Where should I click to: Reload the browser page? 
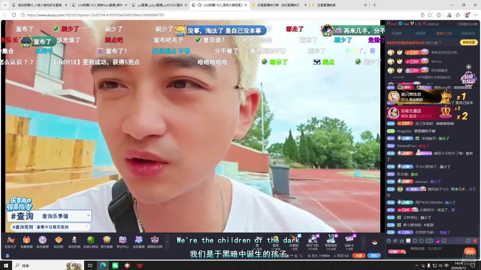tap(14, 15)
